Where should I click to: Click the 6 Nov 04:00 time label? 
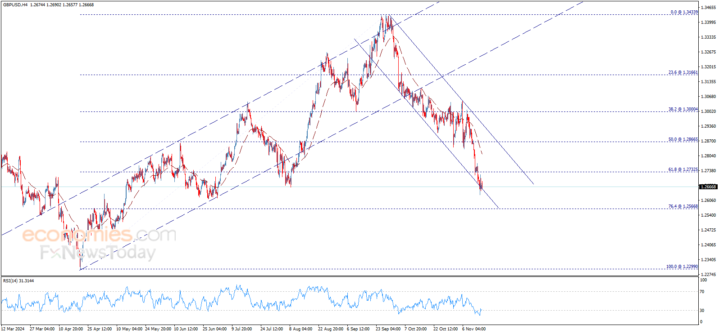click(474, 329)
